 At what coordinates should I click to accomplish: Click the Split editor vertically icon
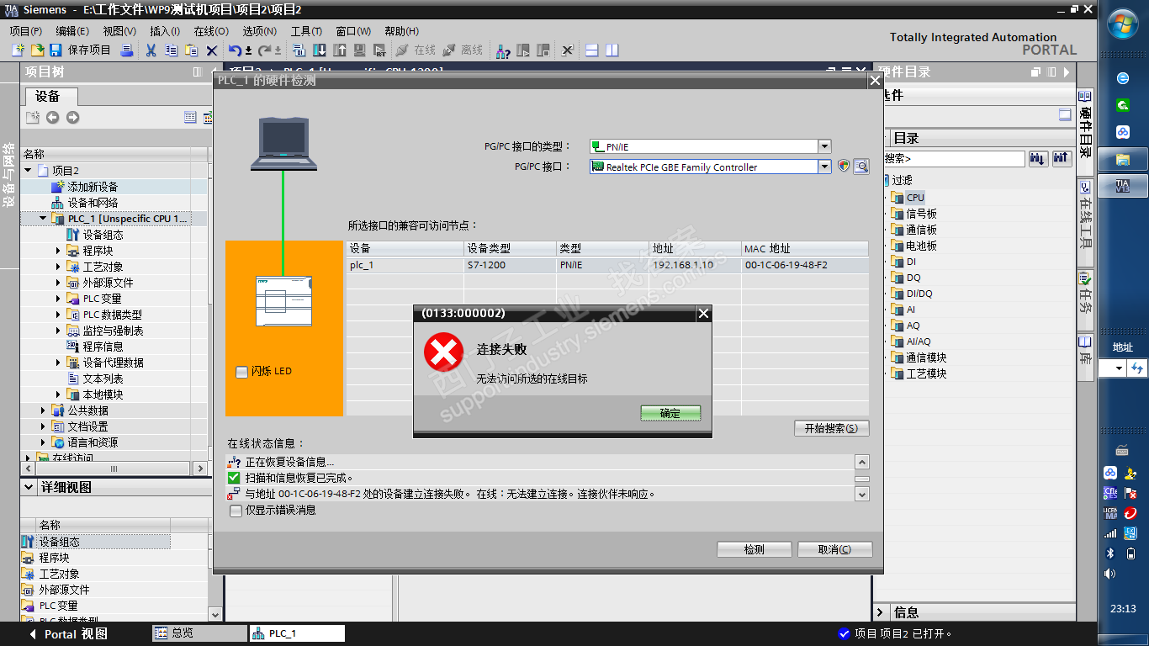pos(612,50)
